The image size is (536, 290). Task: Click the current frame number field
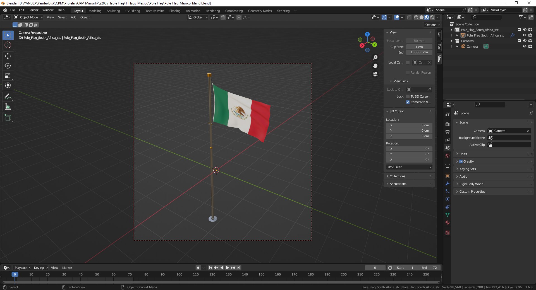[x=375, y=268]
